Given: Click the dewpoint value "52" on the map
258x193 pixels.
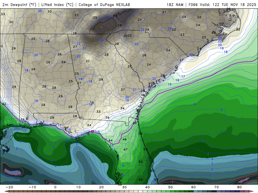Looking at the screenshot, I should 141,133.
